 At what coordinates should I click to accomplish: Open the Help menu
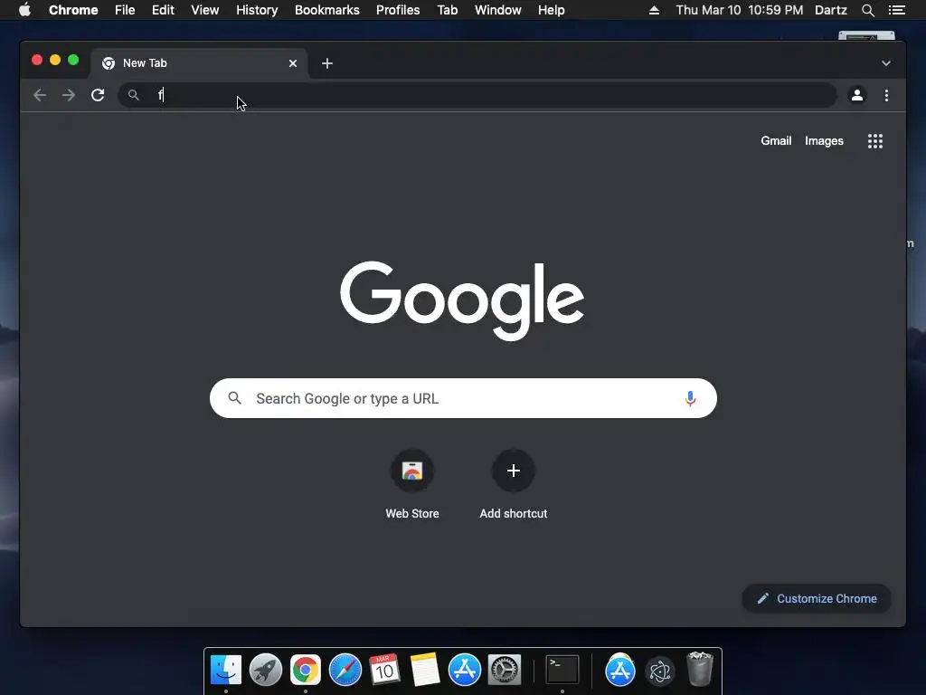(551, 10)
